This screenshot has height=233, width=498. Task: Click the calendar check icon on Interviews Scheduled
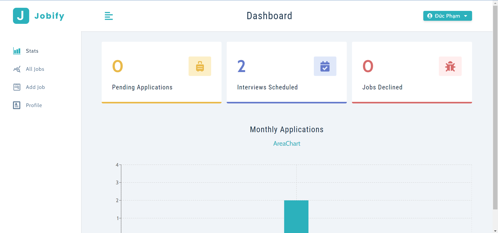tap(325, 66)
